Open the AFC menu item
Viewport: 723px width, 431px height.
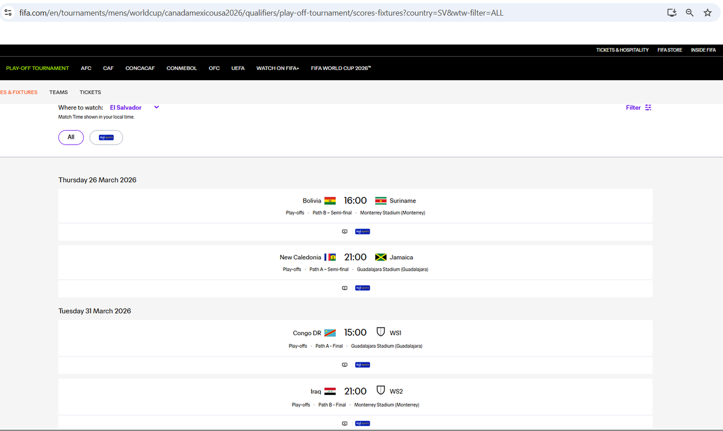tap(86, 68)
